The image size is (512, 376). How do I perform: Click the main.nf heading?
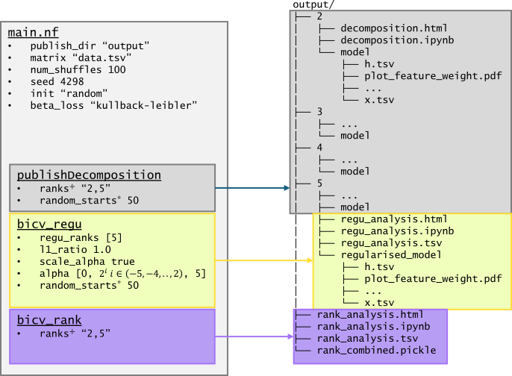(x=33, y=33)
